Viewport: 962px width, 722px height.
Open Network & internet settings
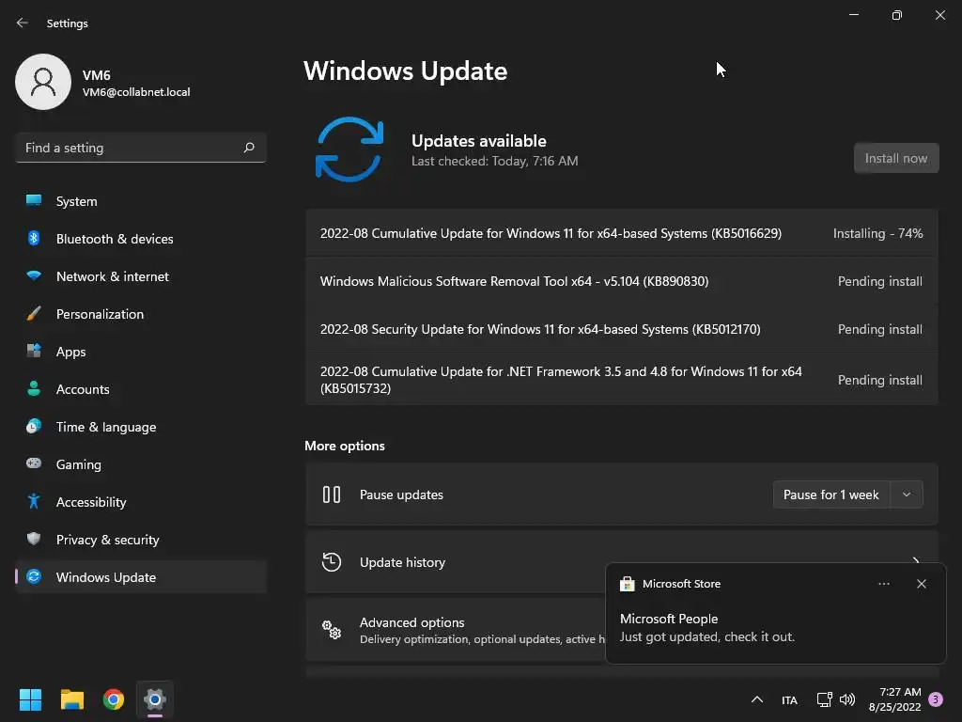[x=141, y=275]
